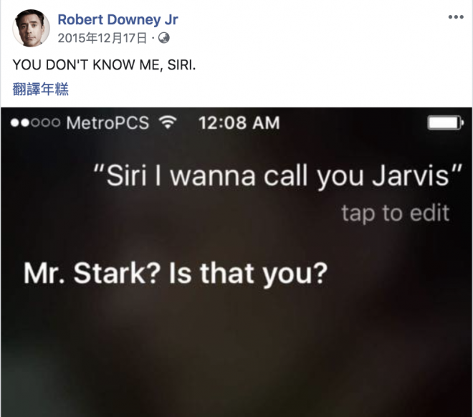Click the AM label beside the time
The width and height of the screenshot is (473, 417).
click(267, 123)
